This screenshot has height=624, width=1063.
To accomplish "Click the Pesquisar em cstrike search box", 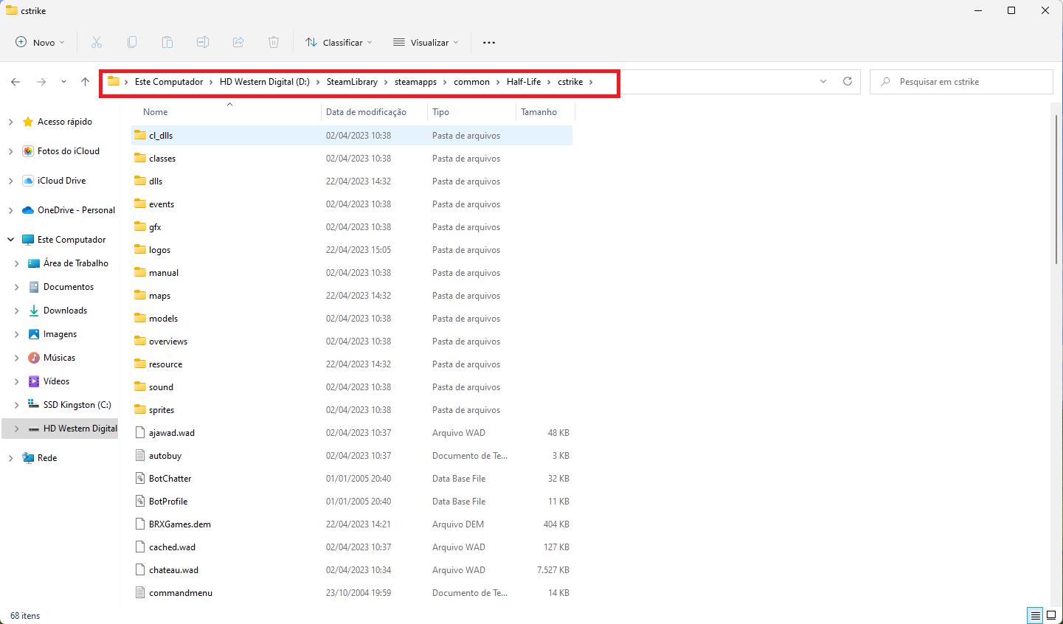I will pyautogui.click(x=961, y=82).
